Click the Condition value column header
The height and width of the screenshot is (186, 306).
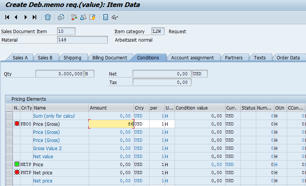192,108
